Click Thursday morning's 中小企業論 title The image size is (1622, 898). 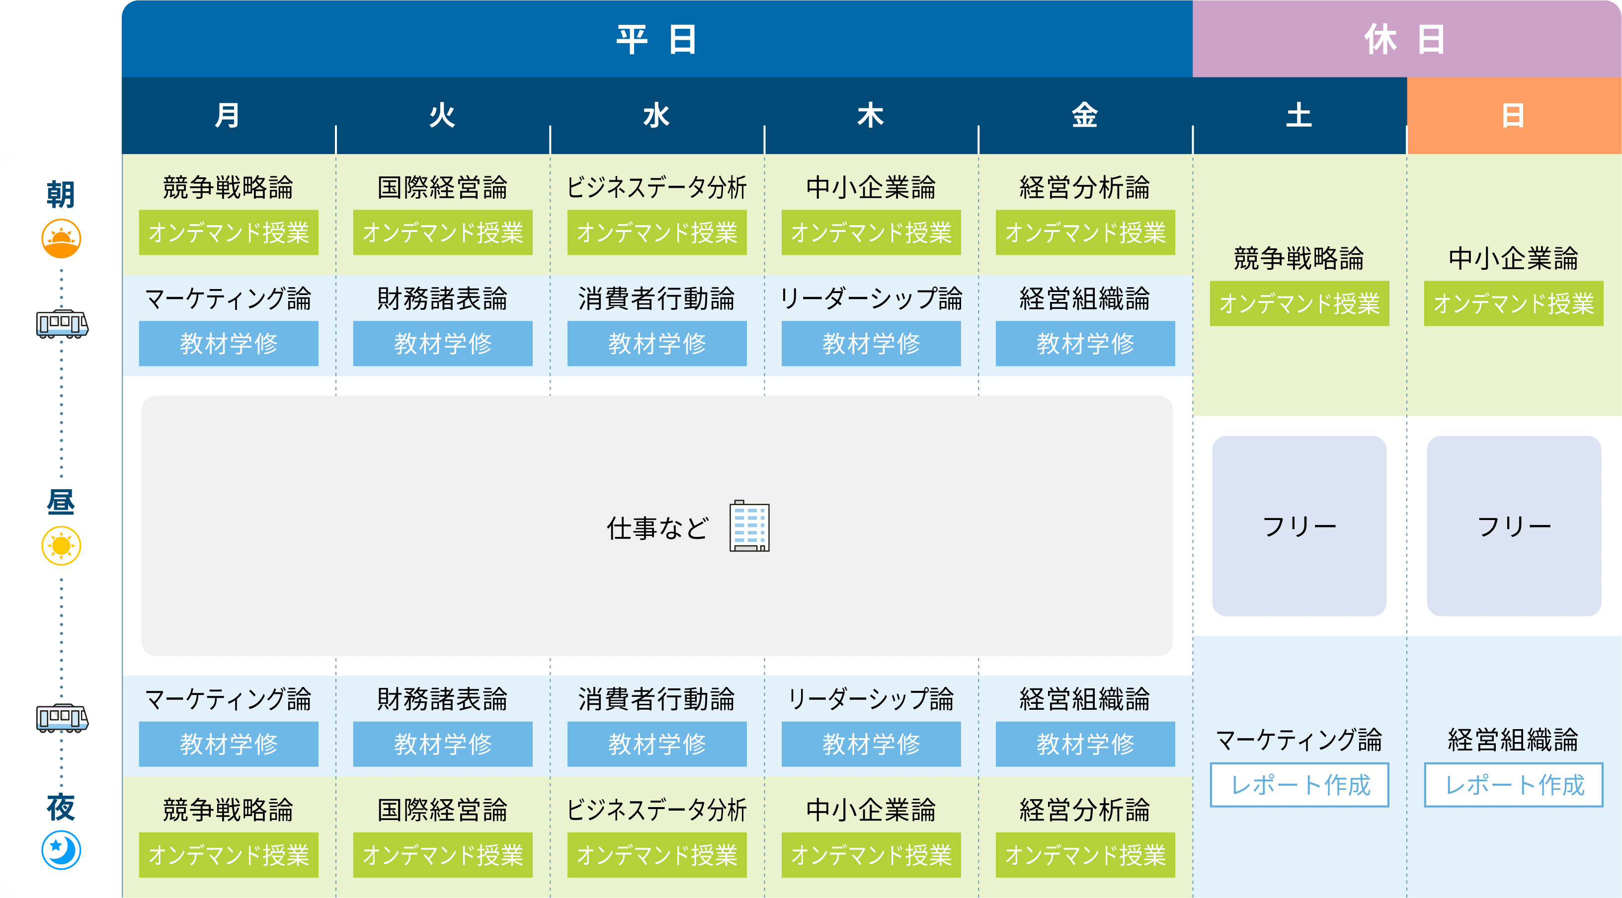pyautogui.click(x=871, y=188)
